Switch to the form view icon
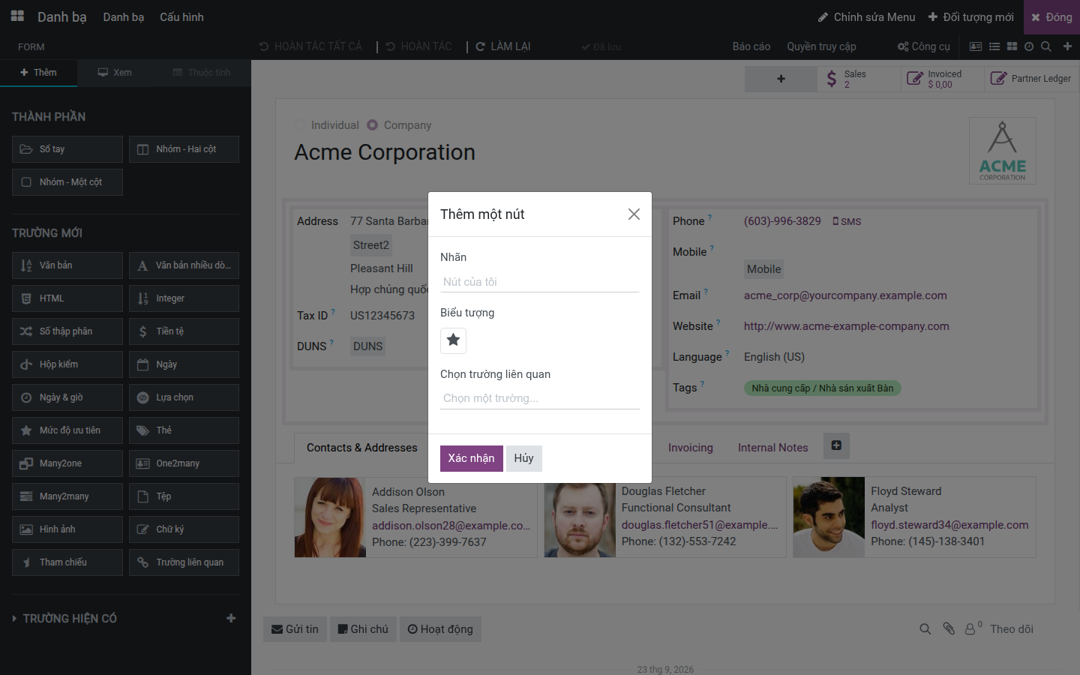This screenshot has height=675, width=1080. click(976, 46)
